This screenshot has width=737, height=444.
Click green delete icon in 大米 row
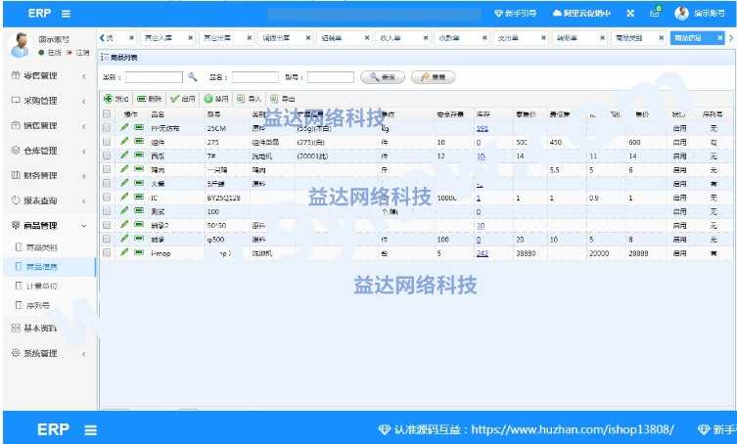point(139,183)
